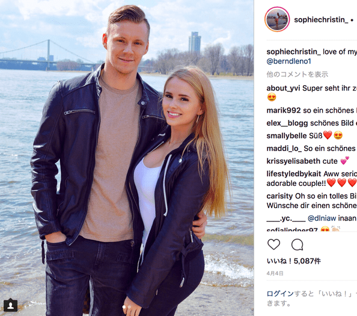
Task: Click the speech bubble comment icon
Action: tap(297, 245)
